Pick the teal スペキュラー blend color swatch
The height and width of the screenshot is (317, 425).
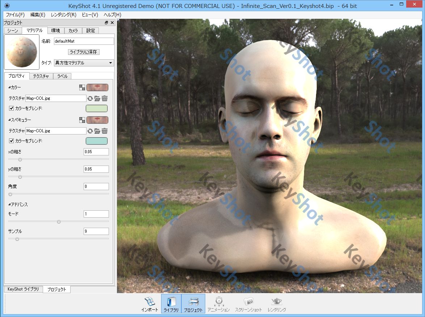coord(97,141)
